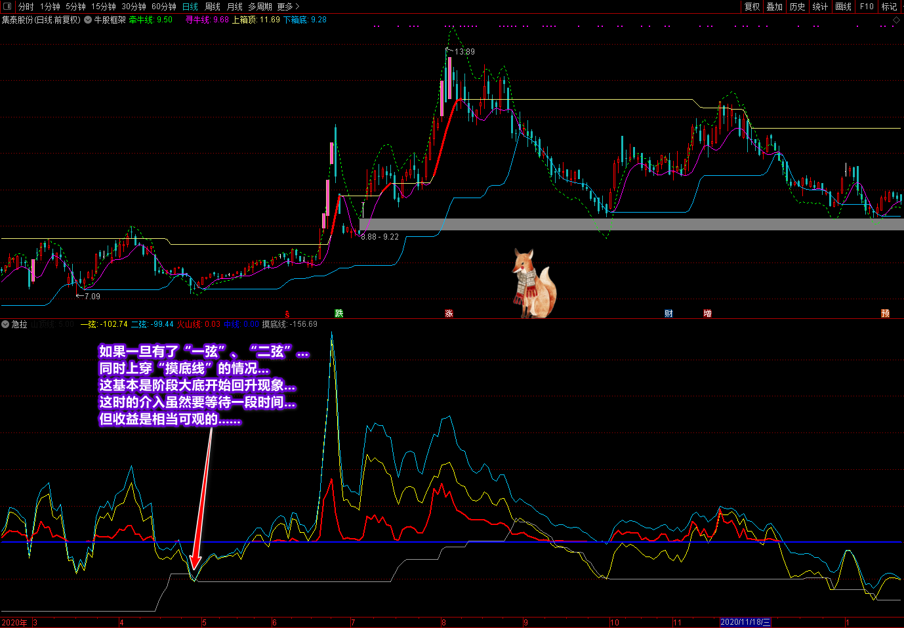
Task: Select the 60分钟 period tab
Action: pyautogui.click(x=164, y=7)
